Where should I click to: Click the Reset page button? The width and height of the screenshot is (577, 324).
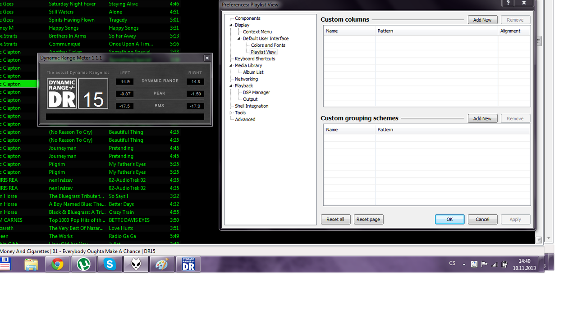click(x=368, y=219)
